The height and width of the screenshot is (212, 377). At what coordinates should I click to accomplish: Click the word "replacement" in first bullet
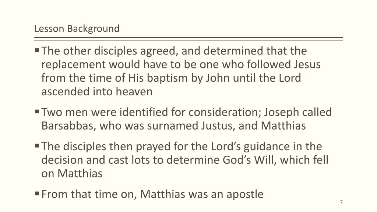(x=73, y=65)
